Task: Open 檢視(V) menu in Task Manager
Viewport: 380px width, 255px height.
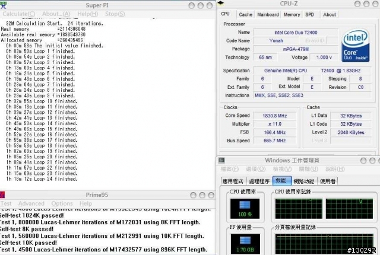Action: pyautogui.click(x=282, y=169)
